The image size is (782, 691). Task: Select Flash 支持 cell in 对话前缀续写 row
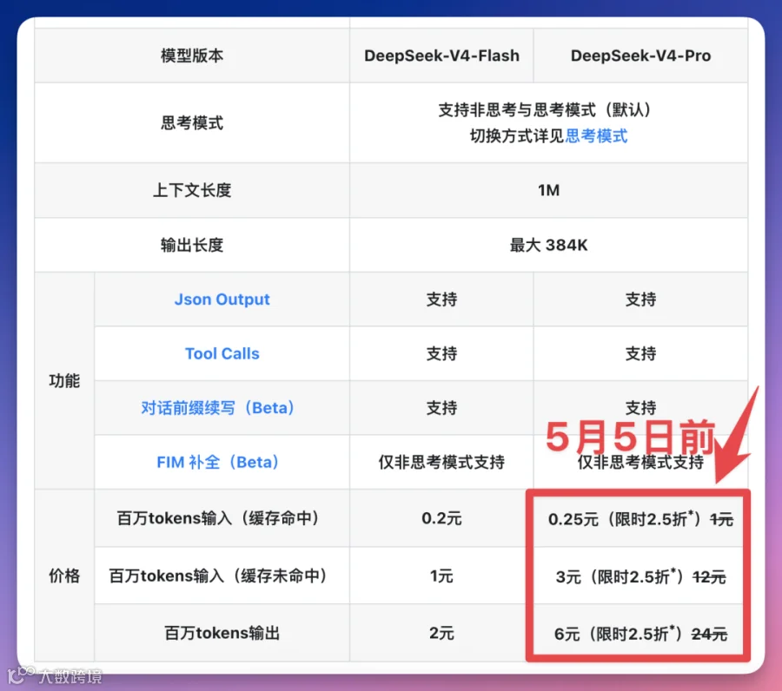tap(441, 408)
